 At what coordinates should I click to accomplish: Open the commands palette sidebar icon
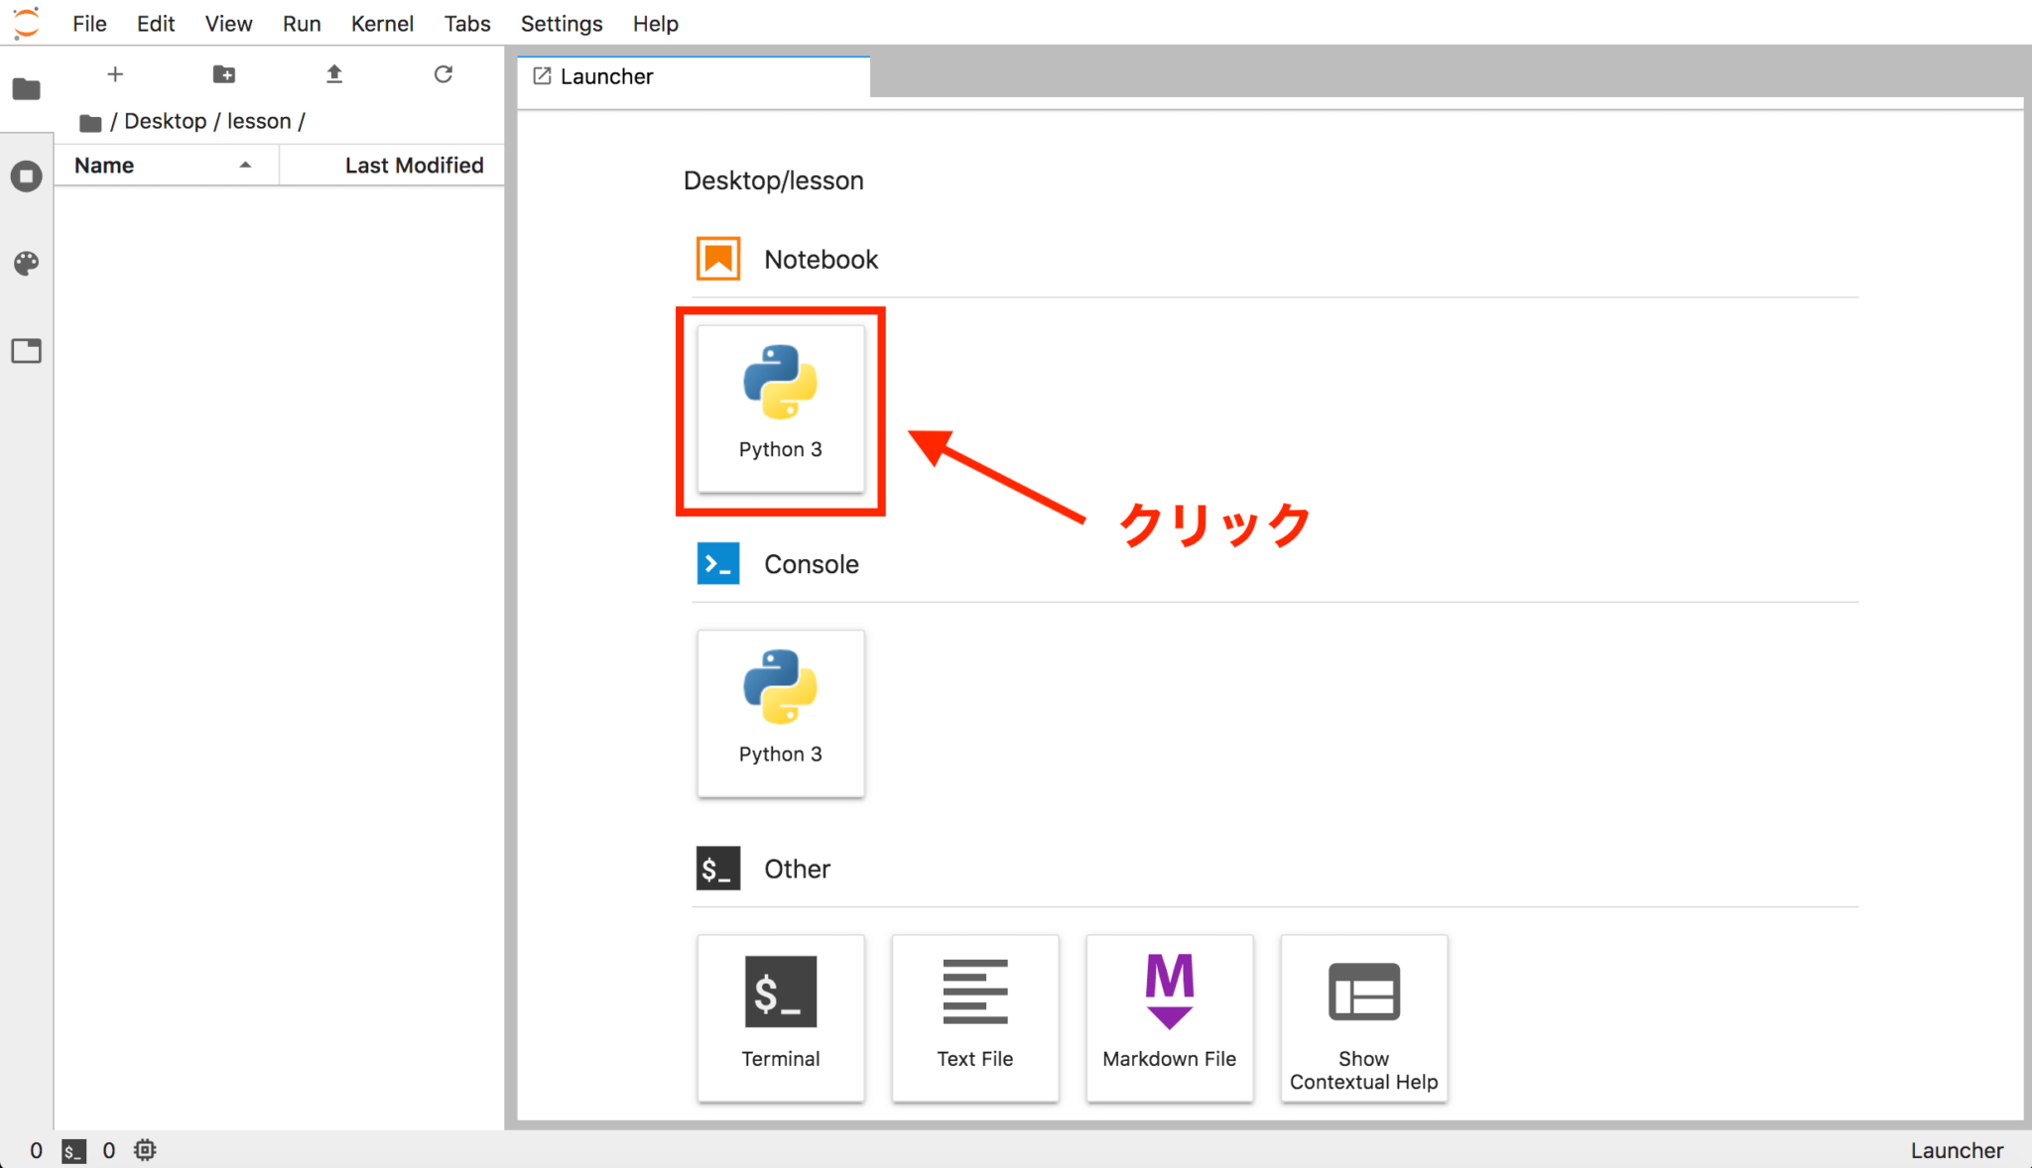[27, 263]
